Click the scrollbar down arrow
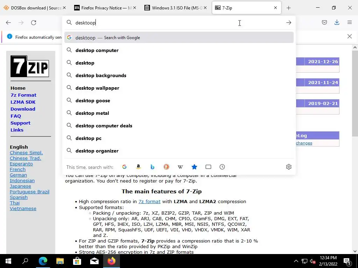This screenshot has width=358, height=268. pyautogui.click(x=355, y=251)
